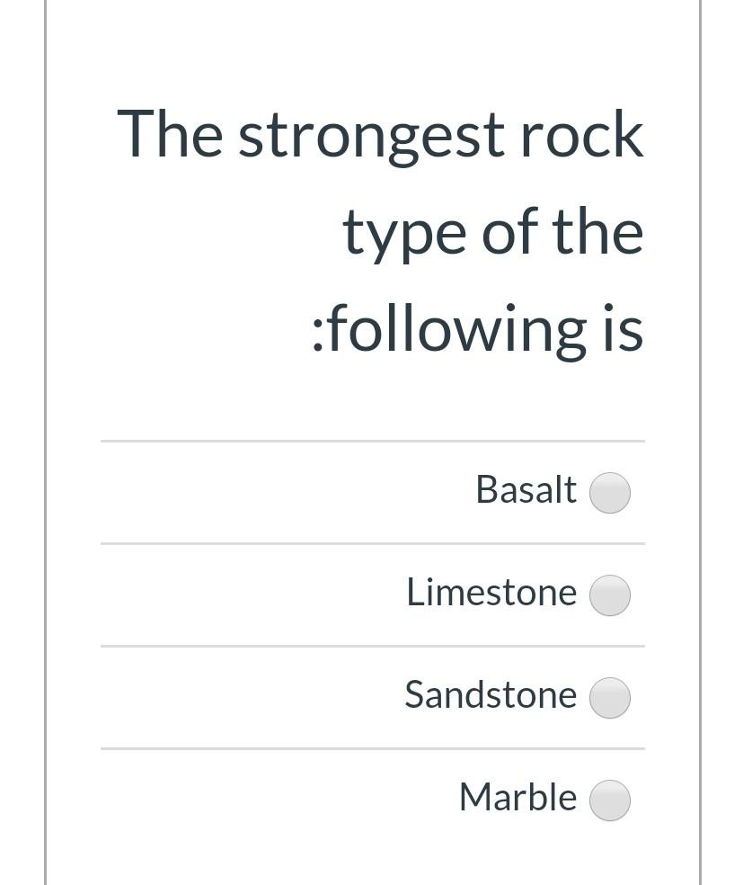Click the circle next to Basalt
Viewport: 752px width, 885px height.
click(609, 492)
